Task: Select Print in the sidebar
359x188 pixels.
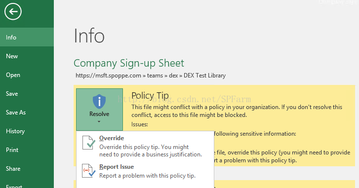Action: pos(27,150)
